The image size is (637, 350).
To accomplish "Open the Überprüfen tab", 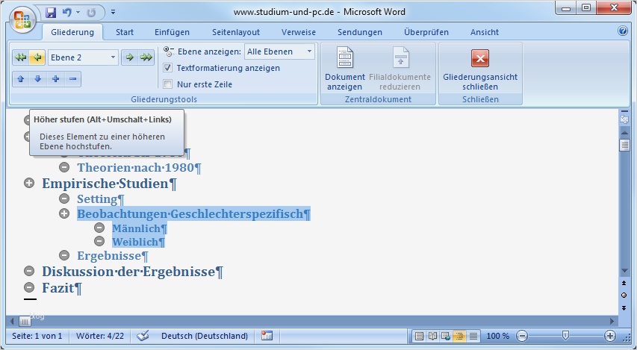I will pos(426,32).
